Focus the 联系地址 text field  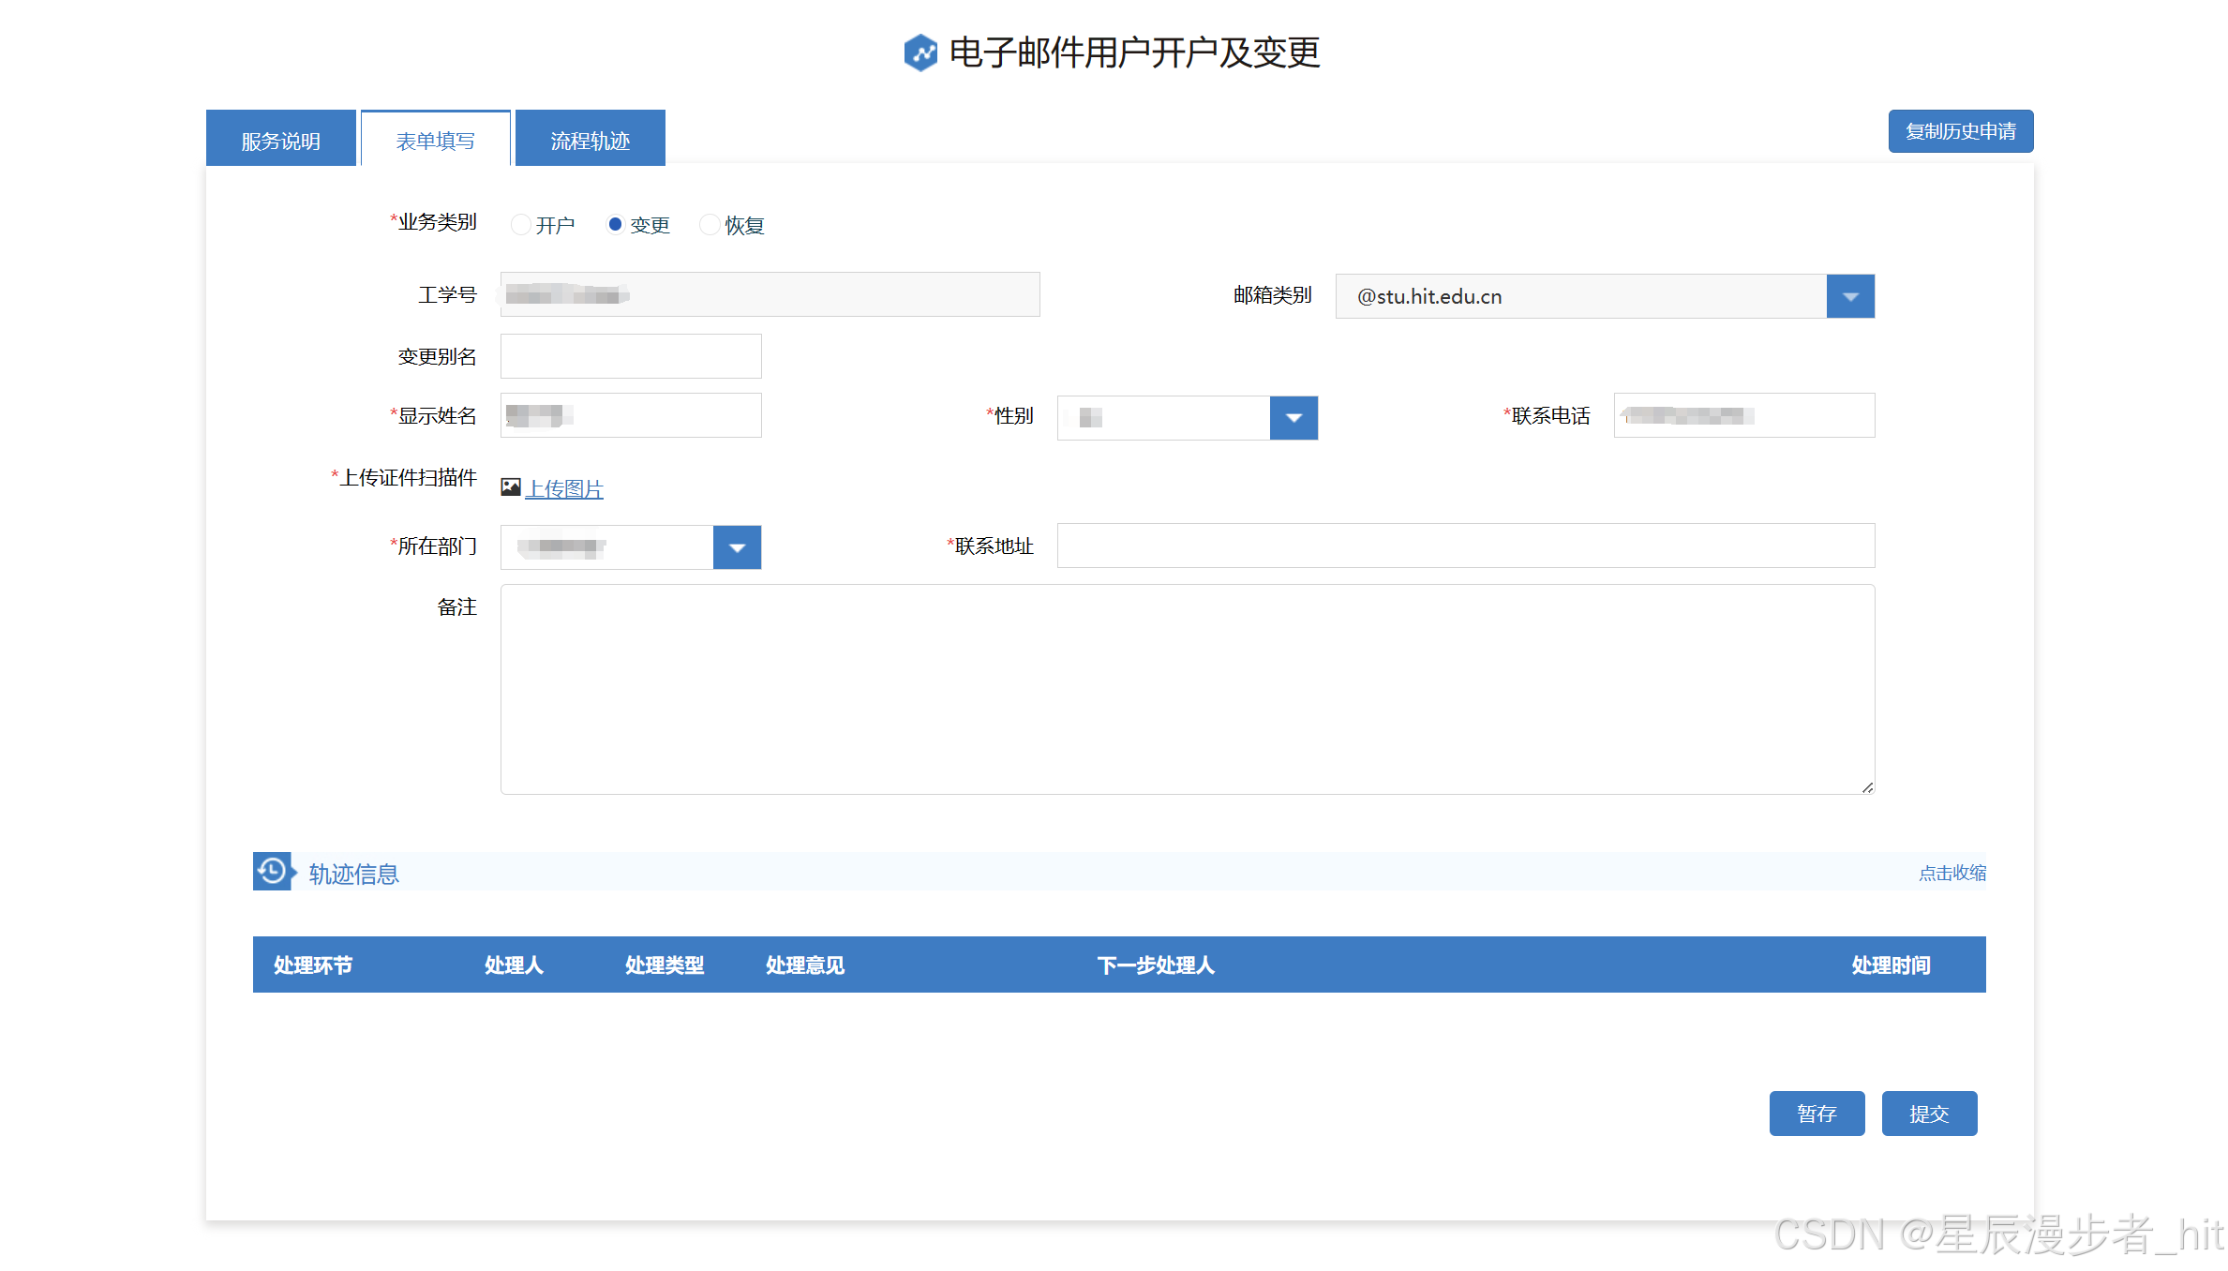(1465, 546)
